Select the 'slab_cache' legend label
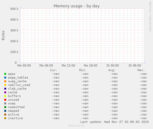 (17, 89)
